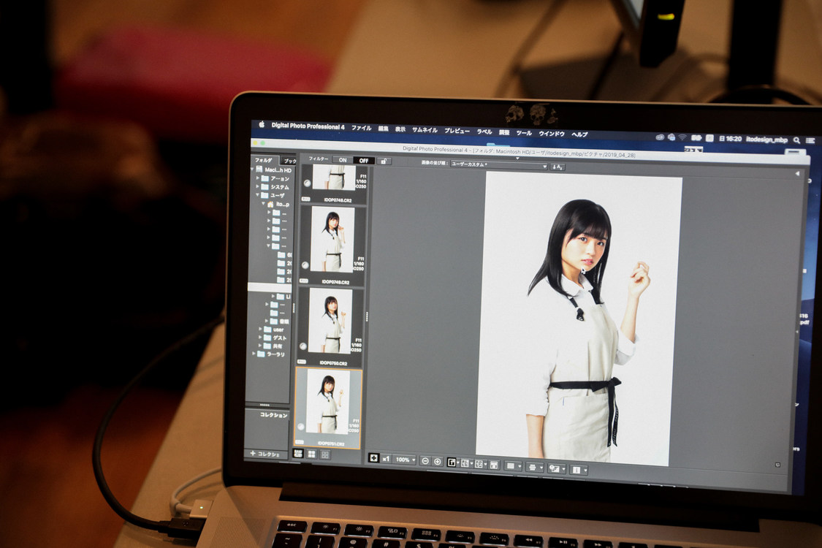822x548 pixels.
Task: Select thumbnail IDOP0750.CR2
Action: coord(331,325)
